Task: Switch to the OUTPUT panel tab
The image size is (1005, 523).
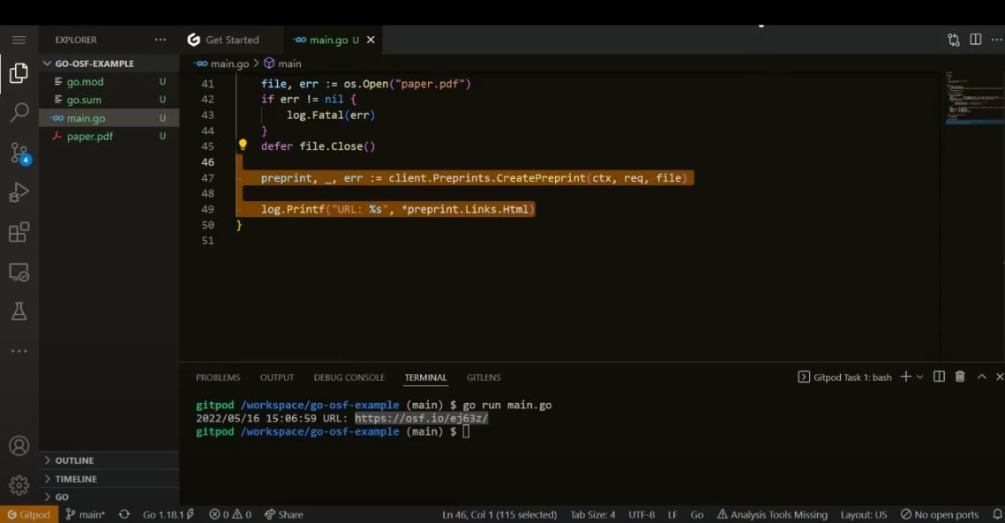Action: coord(277,377)
